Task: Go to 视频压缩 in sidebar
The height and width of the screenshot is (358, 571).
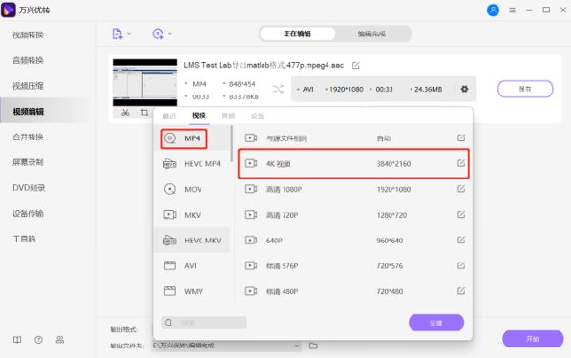Action: pos(28,86)
